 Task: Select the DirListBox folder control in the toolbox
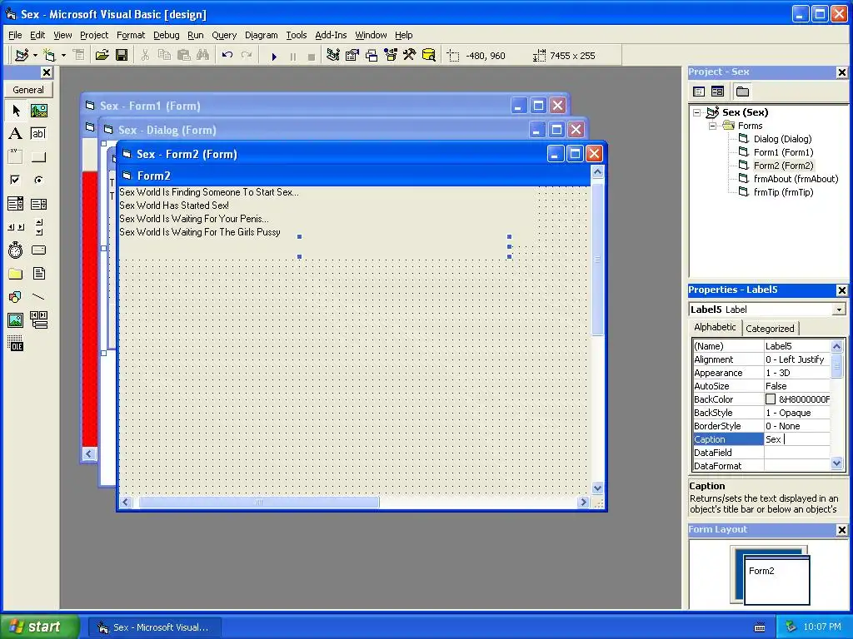point(16,273)
